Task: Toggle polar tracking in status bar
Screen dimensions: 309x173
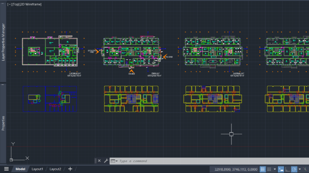Action: pos(294,169)
